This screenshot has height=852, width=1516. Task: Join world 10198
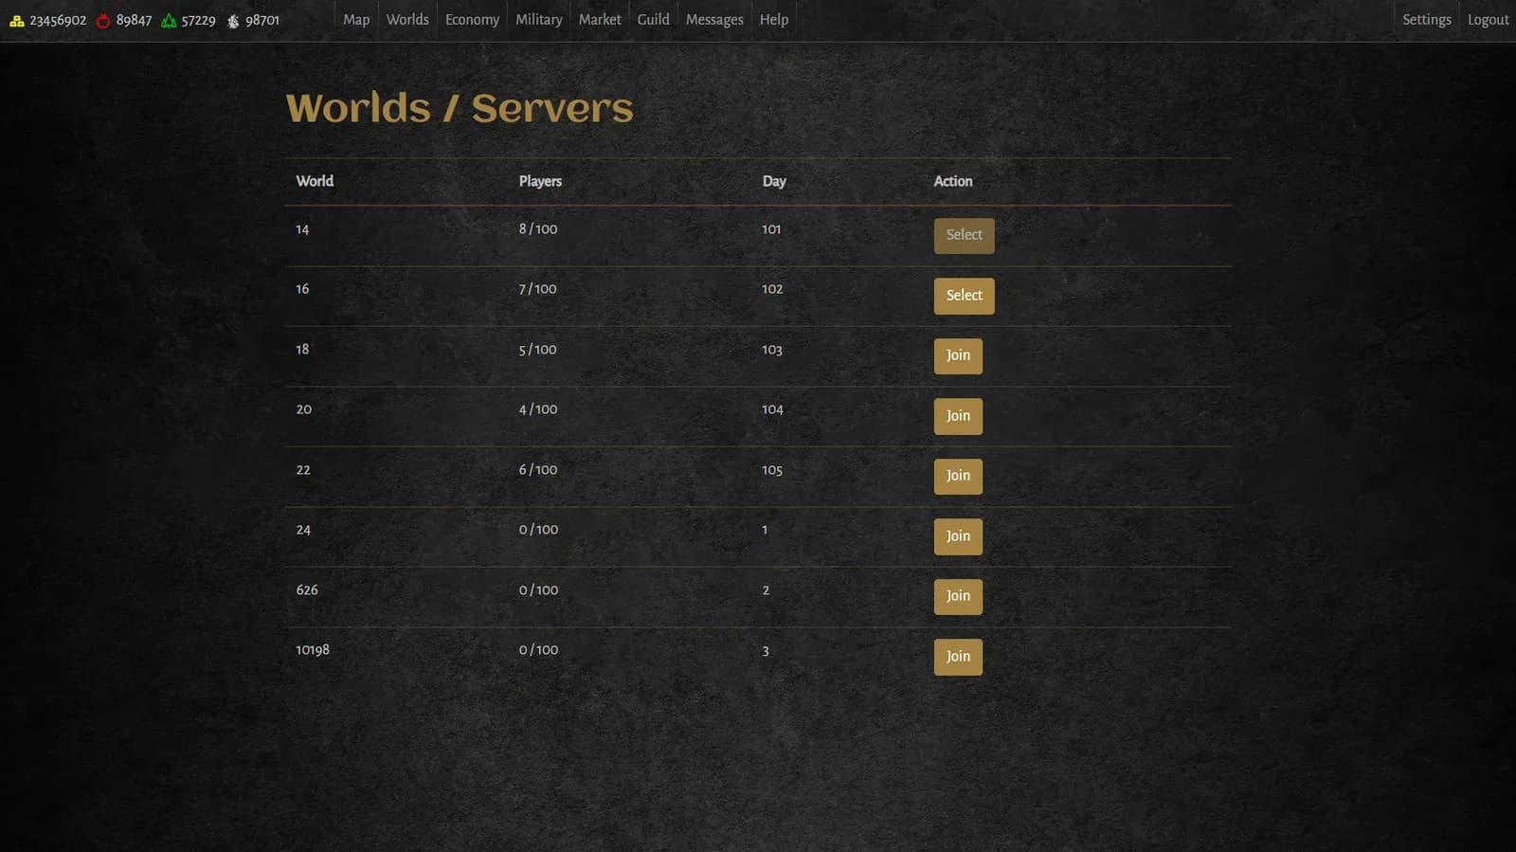pyautogui.click(x=958, y=657)
